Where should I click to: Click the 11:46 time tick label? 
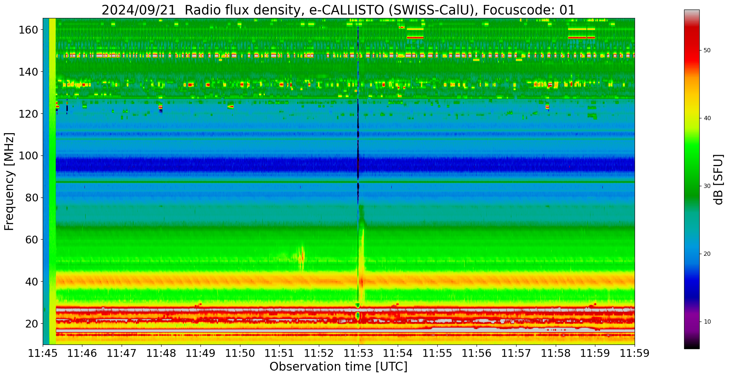click(82, 353)
